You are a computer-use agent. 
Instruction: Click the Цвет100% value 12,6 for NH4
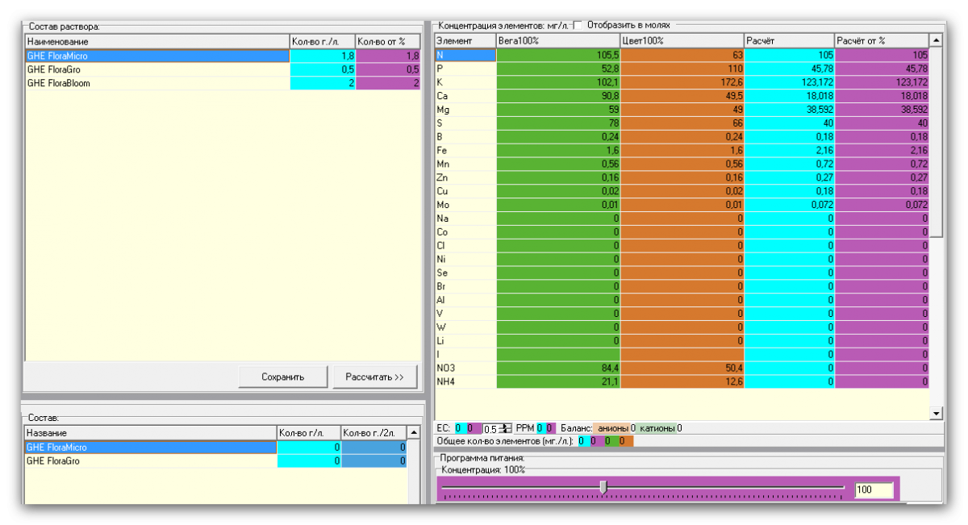coord(682,381)
